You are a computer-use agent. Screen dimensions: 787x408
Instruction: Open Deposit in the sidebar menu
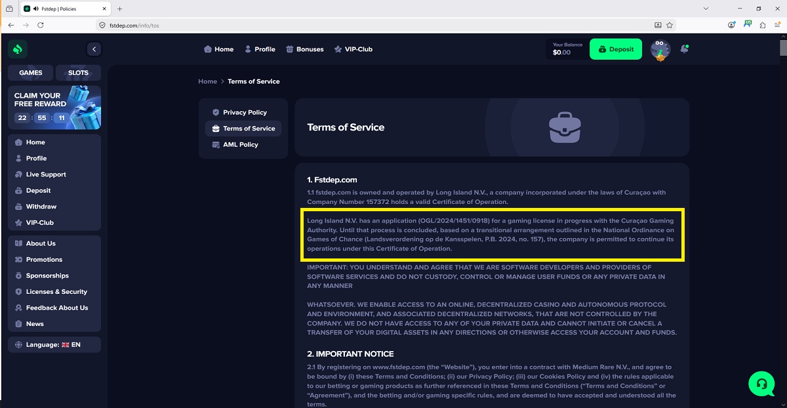(54, 190)
